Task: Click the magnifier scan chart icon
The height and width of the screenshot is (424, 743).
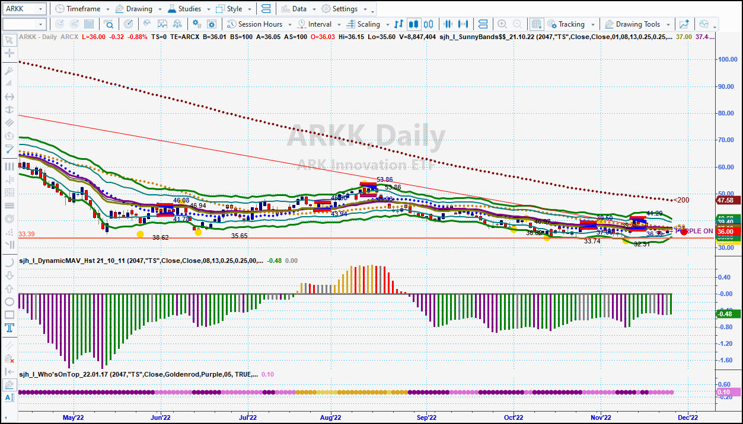Action: click(109, 24)
